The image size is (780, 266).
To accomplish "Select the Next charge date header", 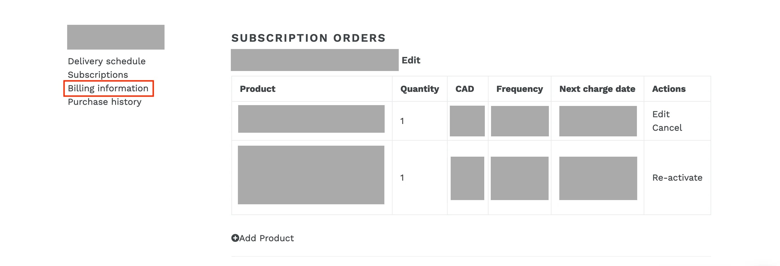I will tap(597, 89).
